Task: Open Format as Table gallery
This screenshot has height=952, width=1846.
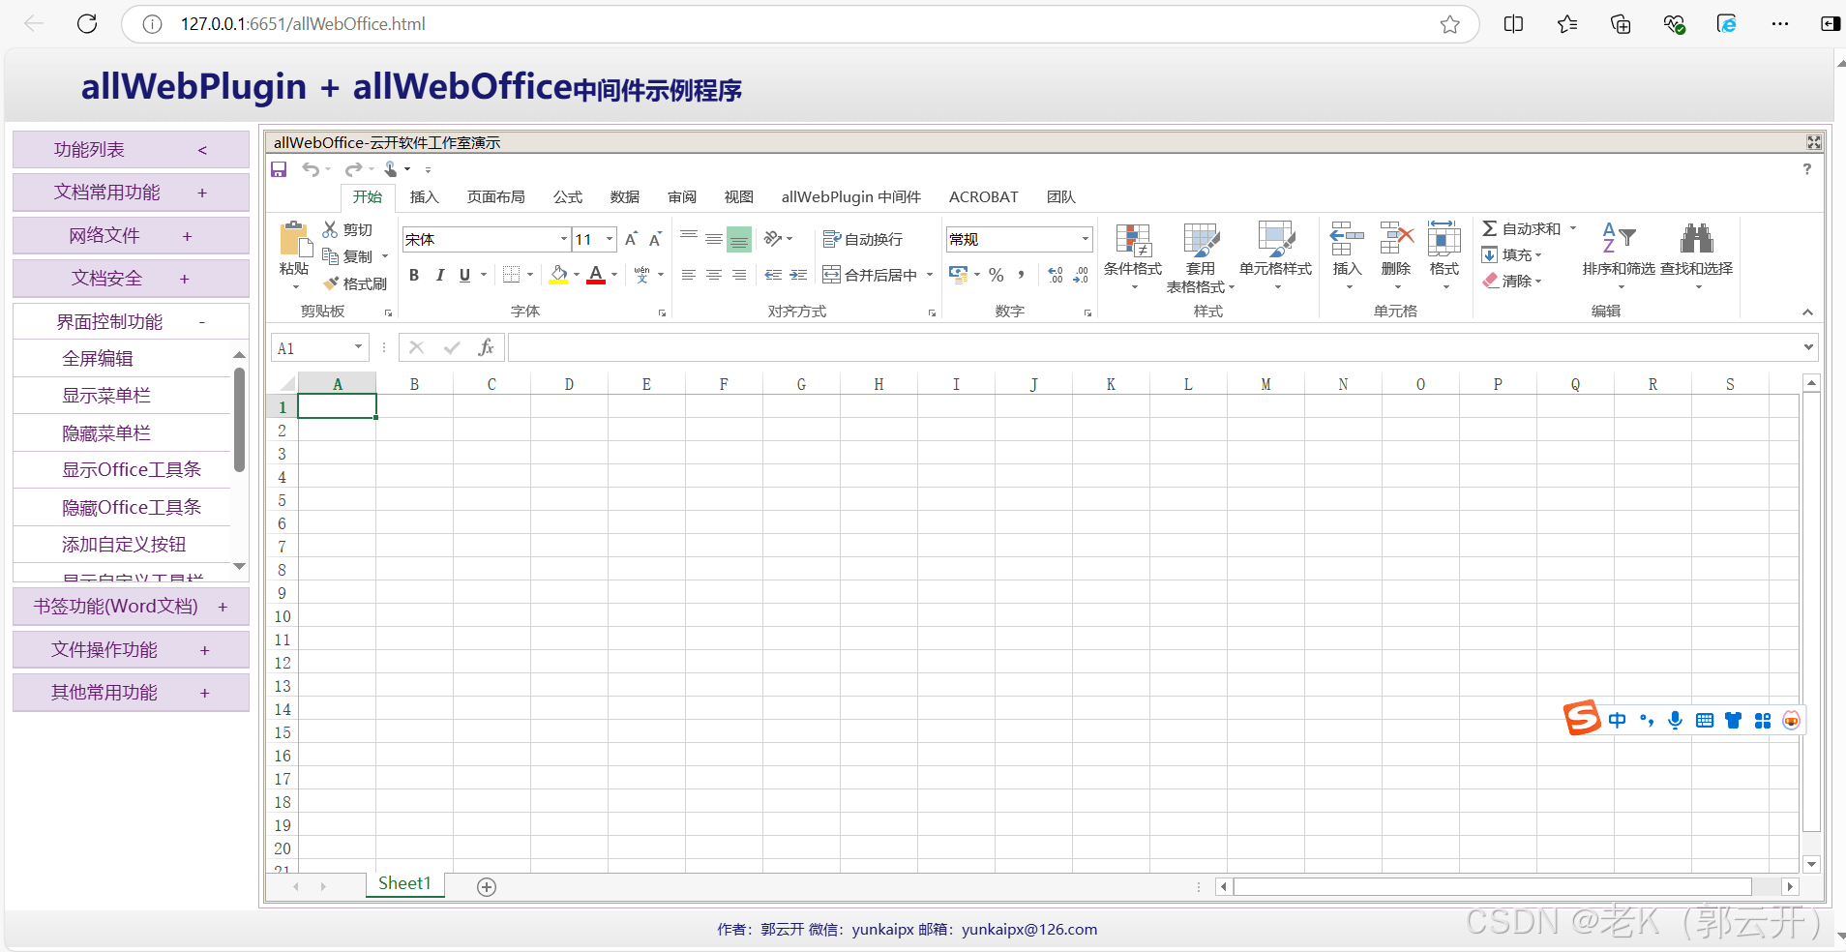Action: [x=1201, y=257]
